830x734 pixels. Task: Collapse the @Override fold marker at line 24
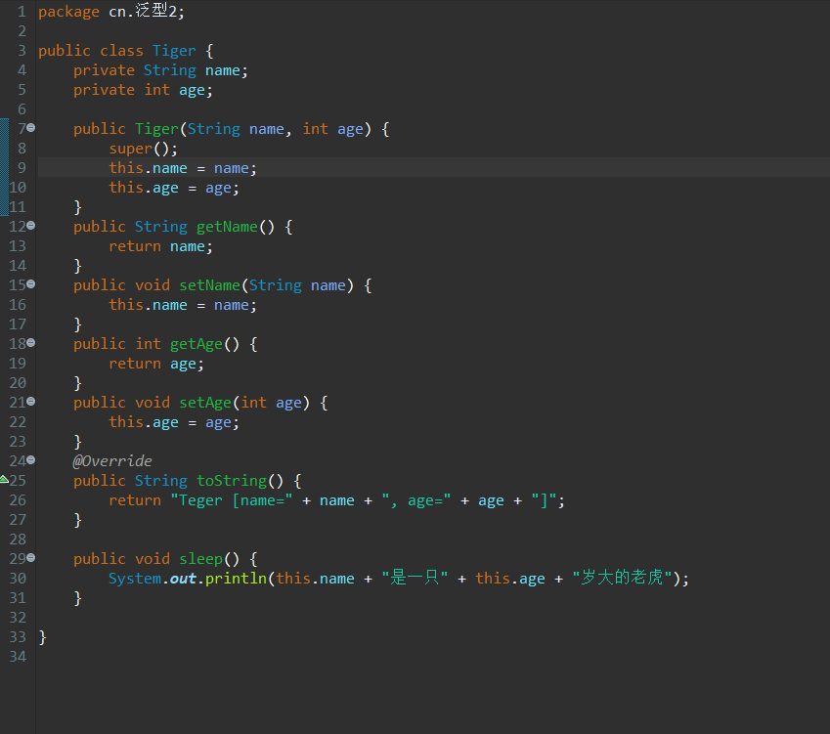coord(30,460)
